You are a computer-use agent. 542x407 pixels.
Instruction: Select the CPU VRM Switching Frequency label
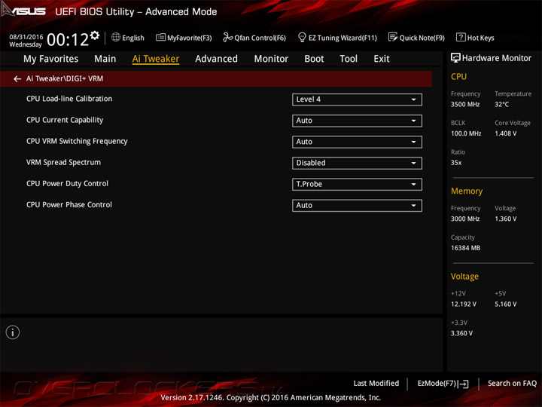(77, 141)
